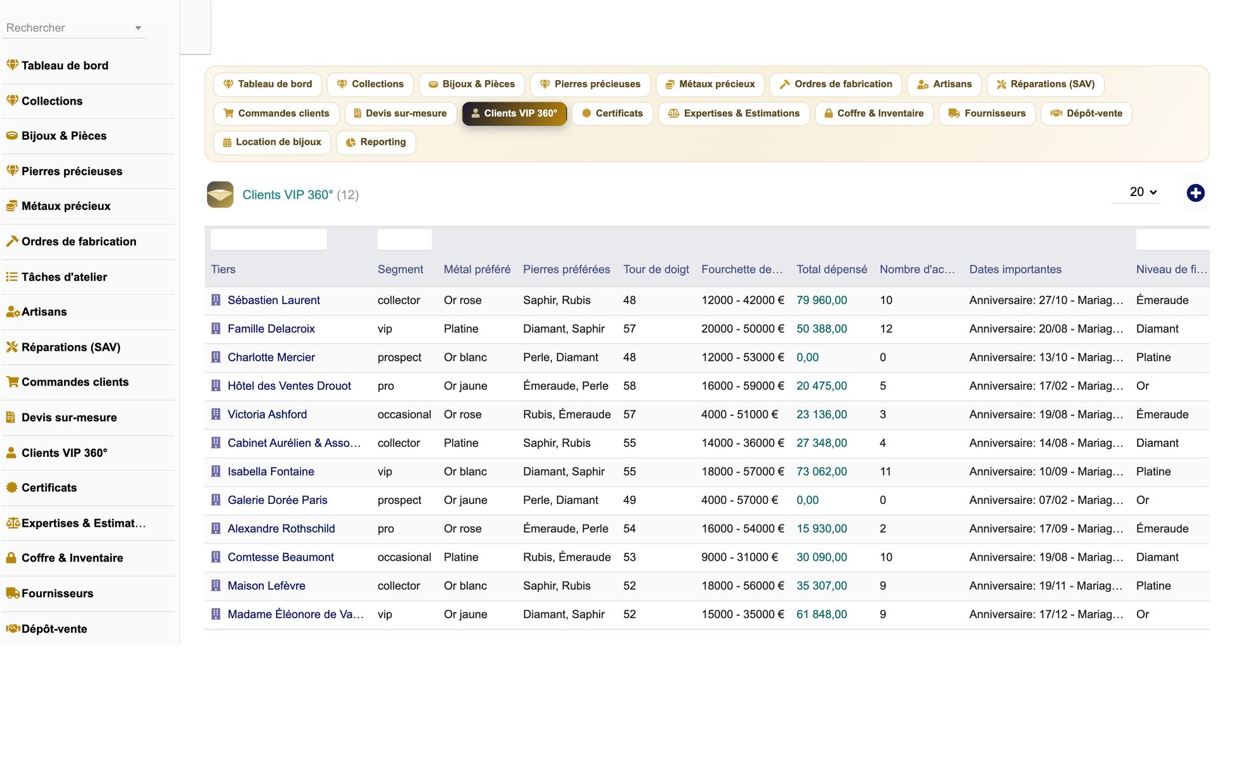Open Devis sur-mesure top tab
1236x764 pixels.
400,113
